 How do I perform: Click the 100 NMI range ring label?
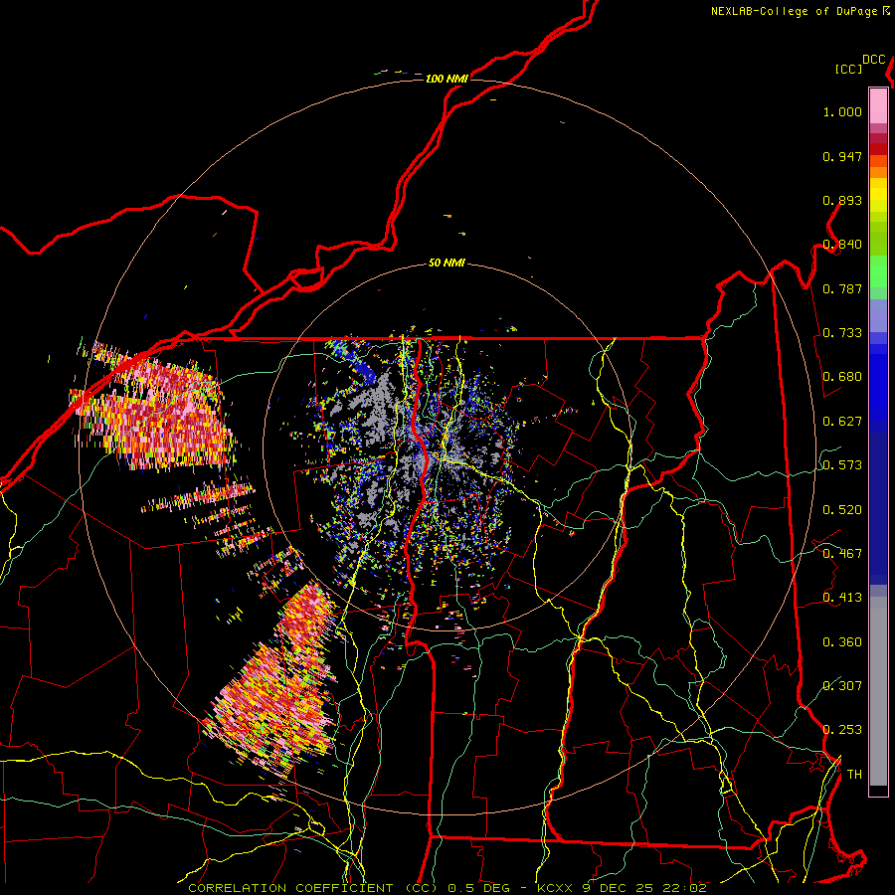447,79
